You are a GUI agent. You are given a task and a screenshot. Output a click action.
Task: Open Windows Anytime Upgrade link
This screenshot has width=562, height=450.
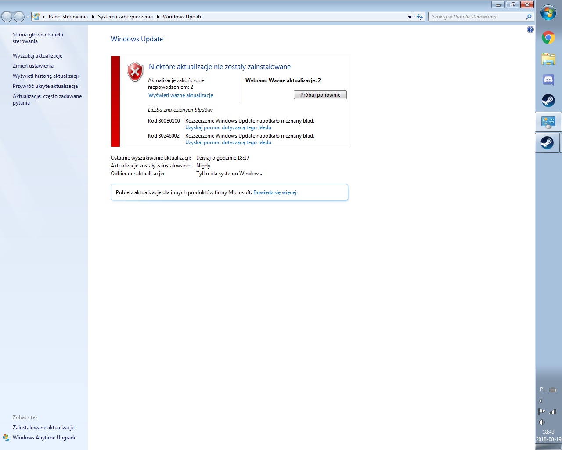click(x=44, y=438)
